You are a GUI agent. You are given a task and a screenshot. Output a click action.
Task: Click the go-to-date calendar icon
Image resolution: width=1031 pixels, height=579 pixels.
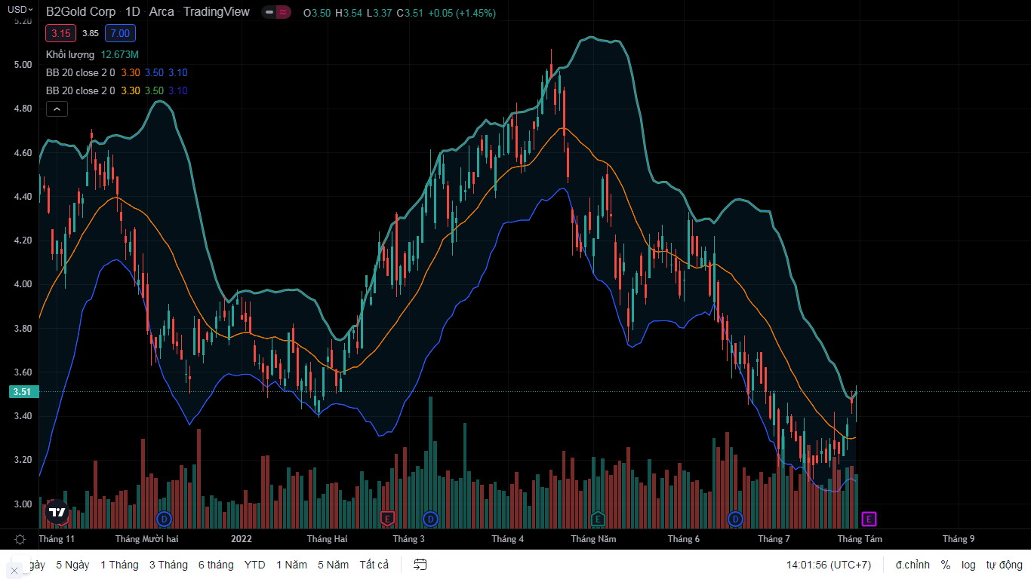click(x=420, y=565)
